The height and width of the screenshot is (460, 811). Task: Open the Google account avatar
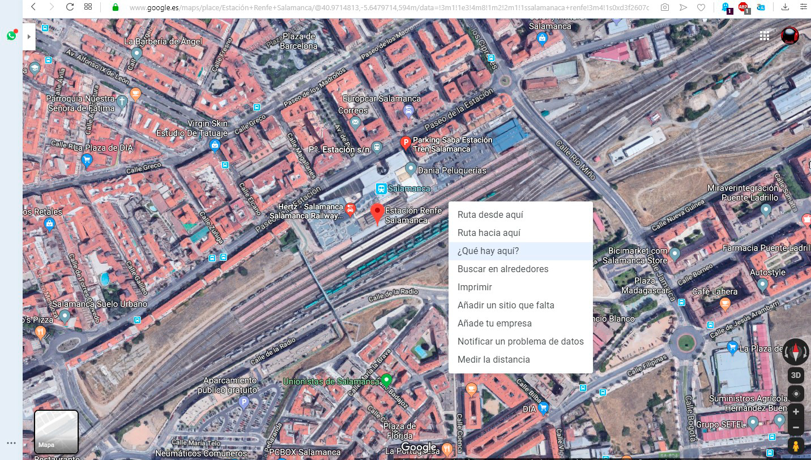(790, 36)
